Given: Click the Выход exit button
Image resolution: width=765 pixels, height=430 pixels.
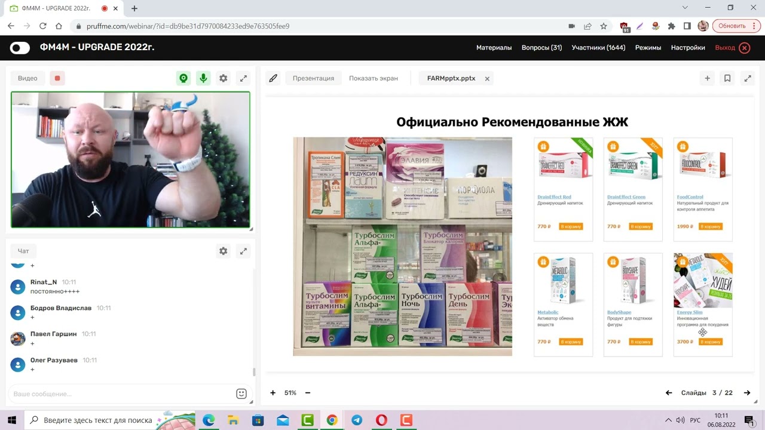Looking at the screenshot, I should tap(732, 48).
